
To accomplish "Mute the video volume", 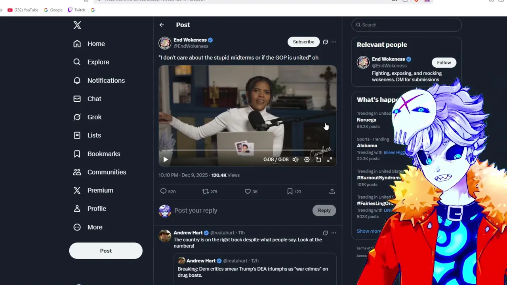I will (295, 160).
